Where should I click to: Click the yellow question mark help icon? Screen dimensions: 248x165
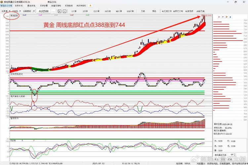click(90, 6)
